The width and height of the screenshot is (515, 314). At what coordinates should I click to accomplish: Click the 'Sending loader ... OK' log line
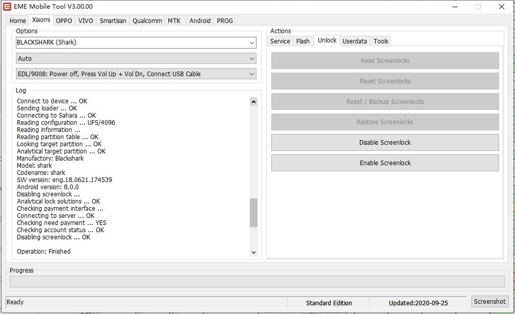pyautogui.click(x=47, y=108)
